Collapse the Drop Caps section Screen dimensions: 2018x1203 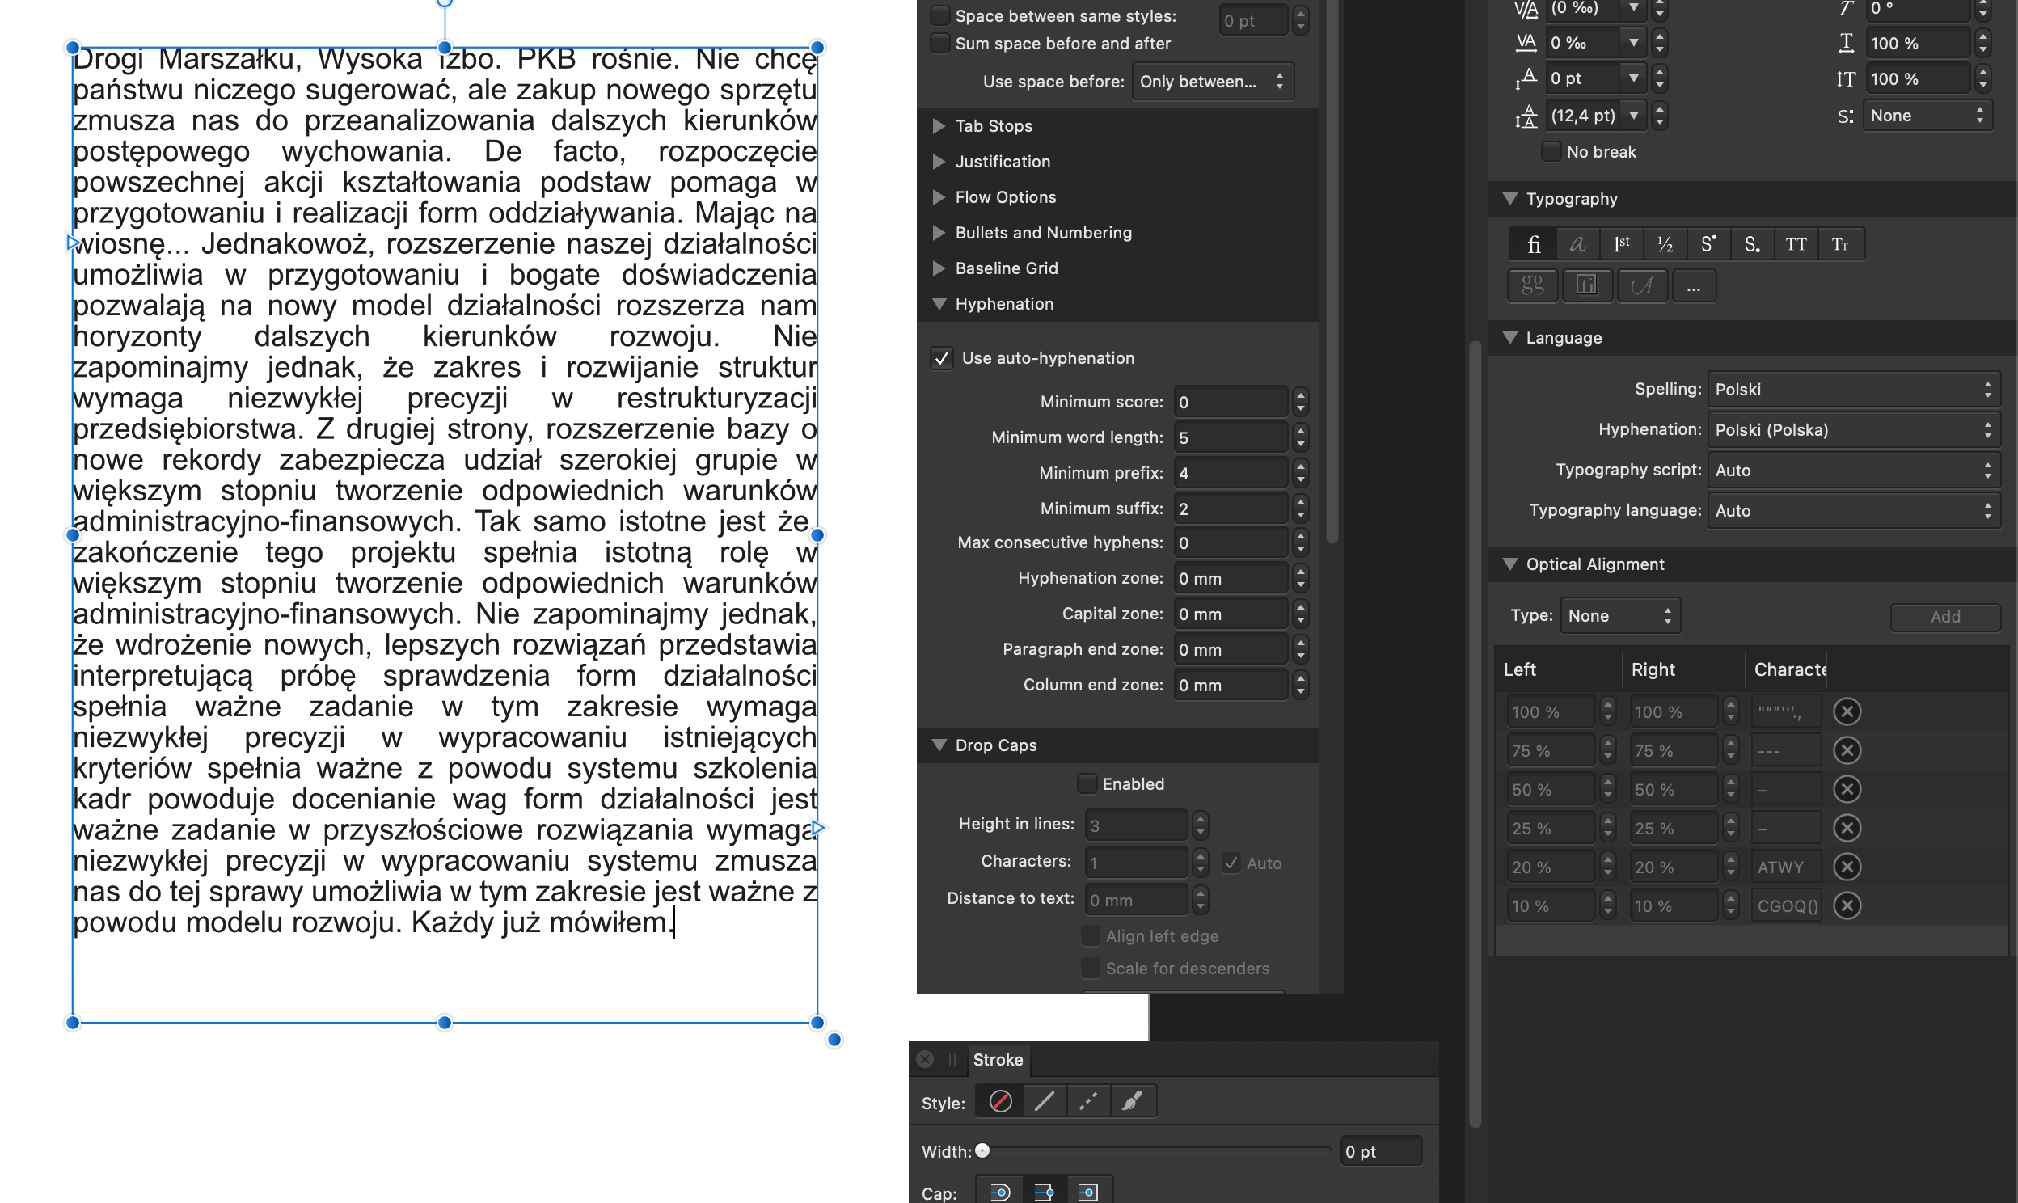[939, 745]
